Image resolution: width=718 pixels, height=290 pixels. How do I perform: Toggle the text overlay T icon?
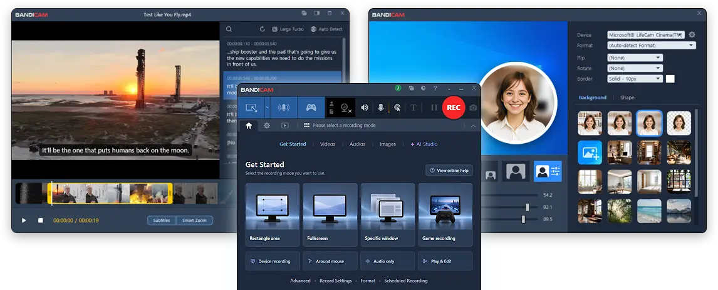(x=413, y=107)
